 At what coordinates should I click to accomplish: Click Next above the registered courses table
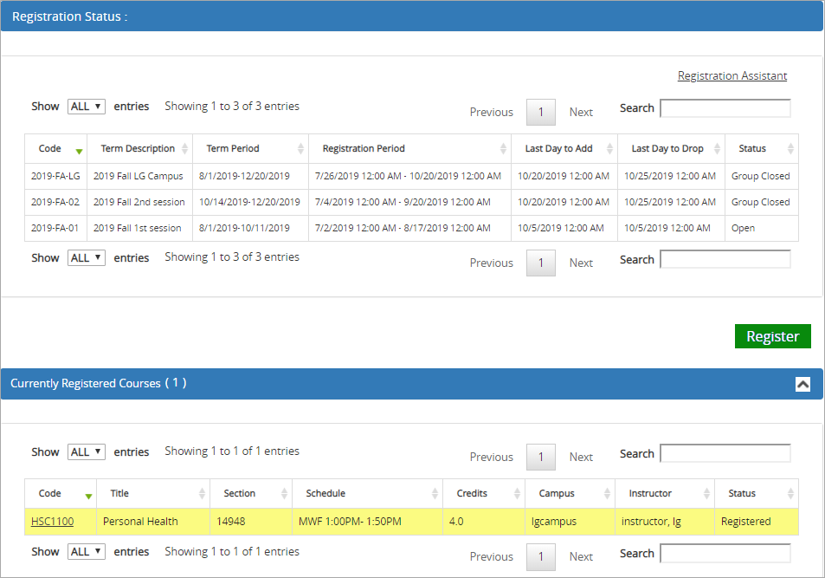pos(581,457)
